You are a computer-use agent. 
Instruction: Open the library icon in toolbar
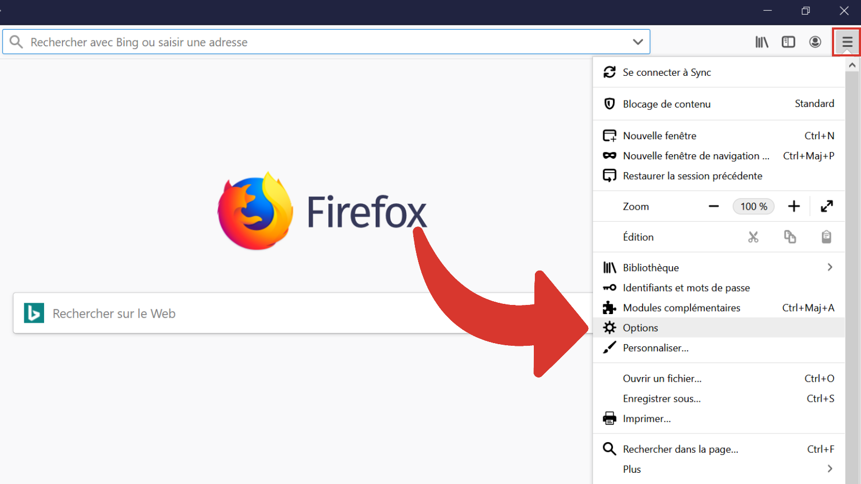(762, 41)
